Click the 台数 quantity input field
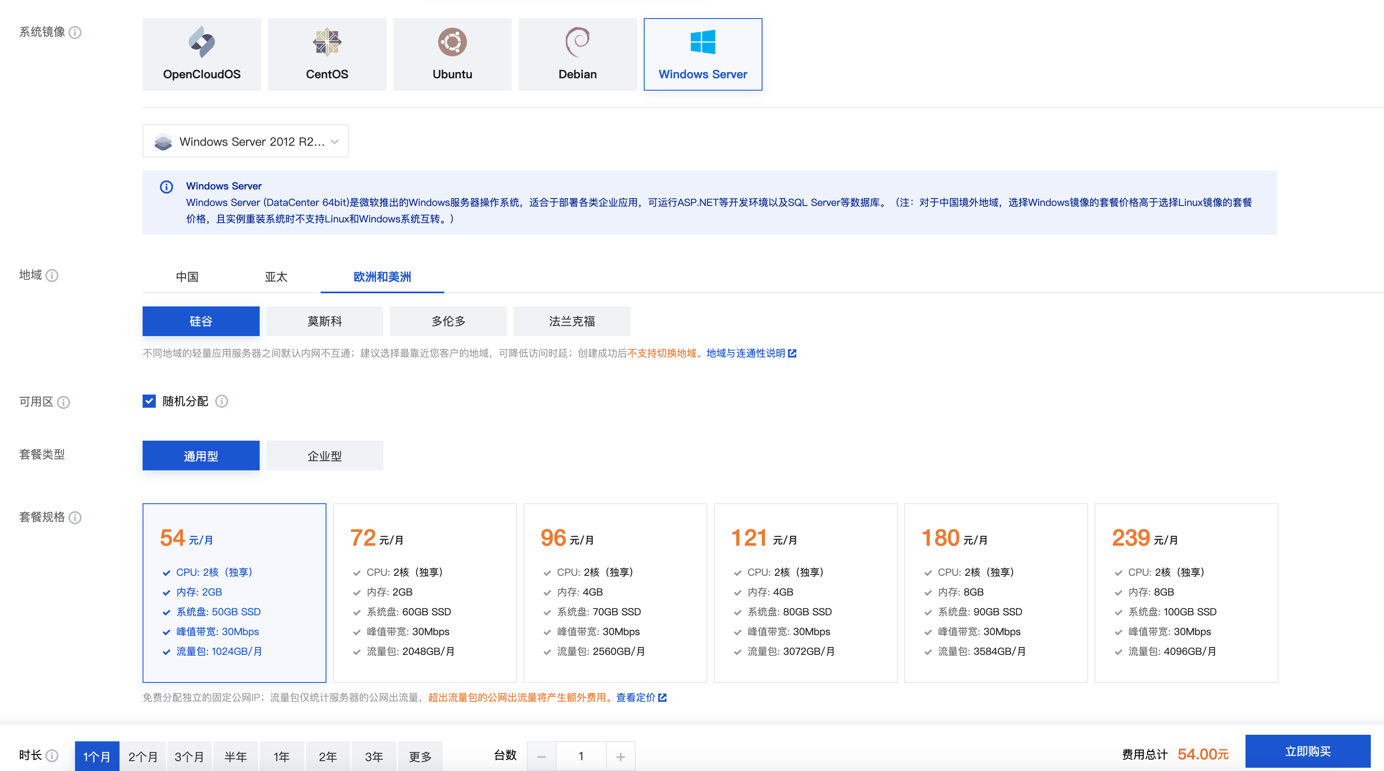The height and width of the screenshot is (771, 1384). 581,757
